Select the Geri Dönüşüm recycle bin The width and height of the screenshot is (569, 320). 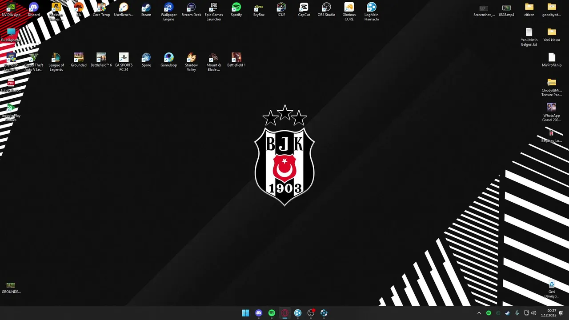[x=552, y=289]
